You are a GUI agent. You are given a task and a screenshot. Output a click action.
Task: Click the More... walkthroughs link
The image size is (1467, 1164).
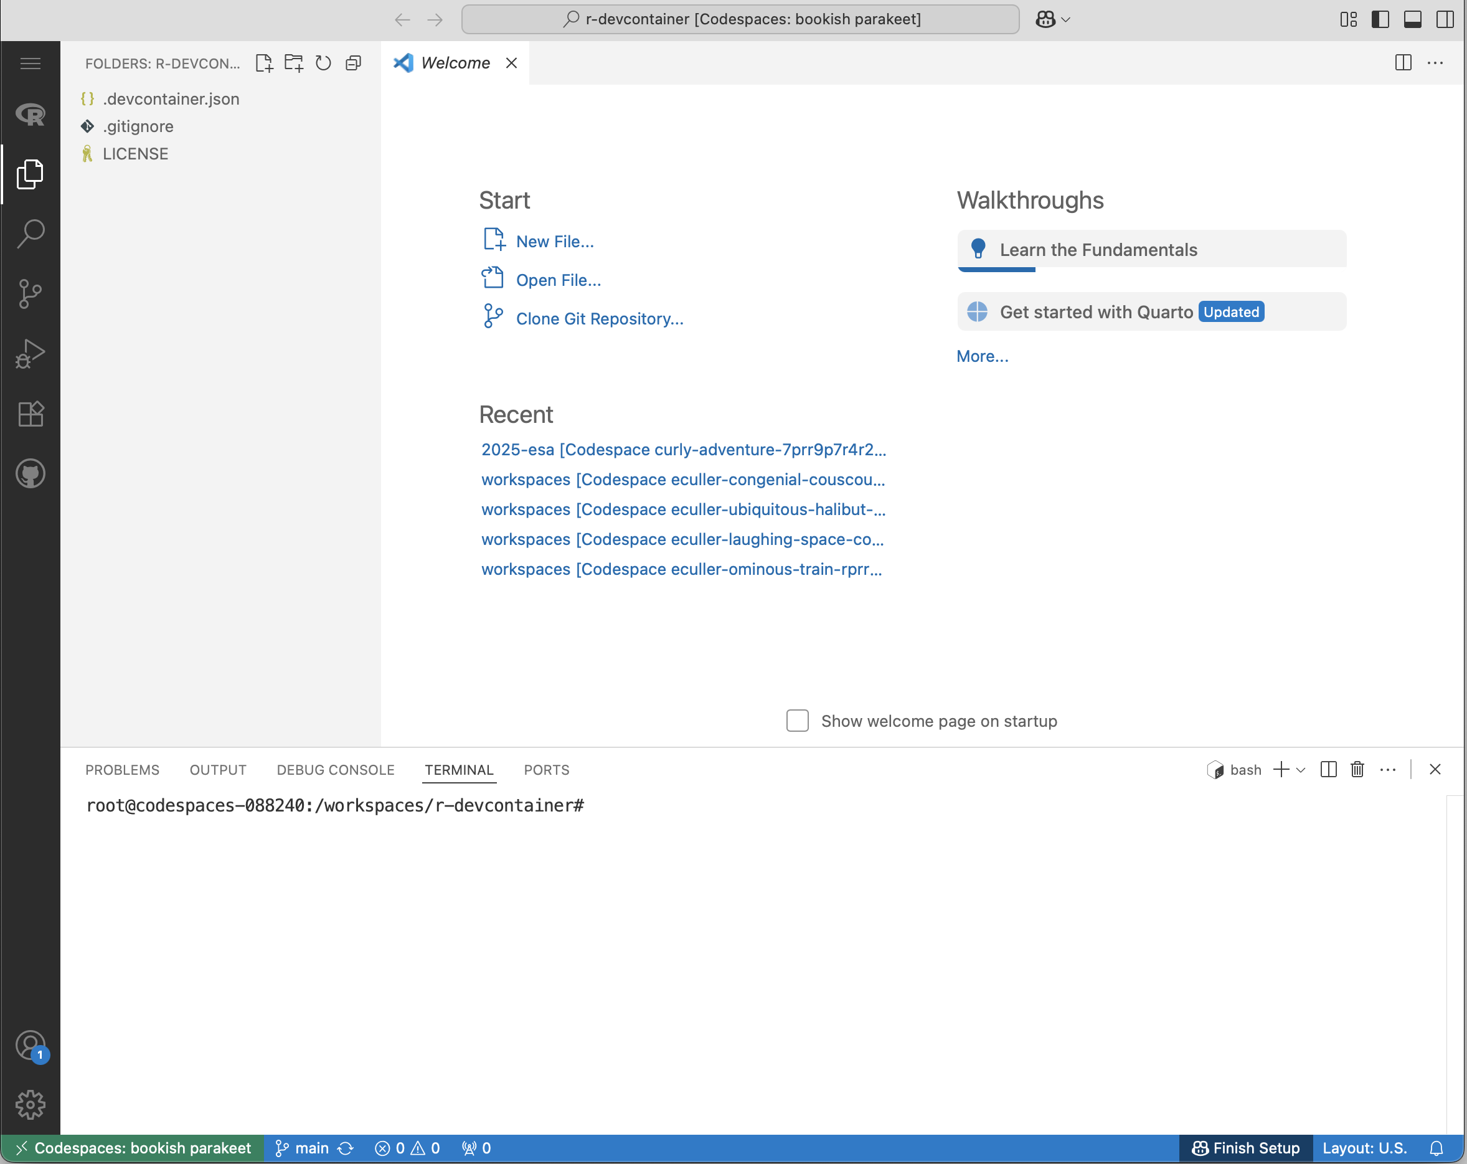[983, 356]
